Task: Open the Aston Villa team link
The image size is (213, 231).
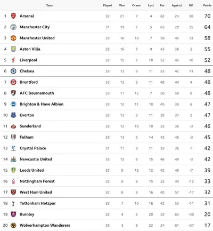Action: [x=30, y=49]
